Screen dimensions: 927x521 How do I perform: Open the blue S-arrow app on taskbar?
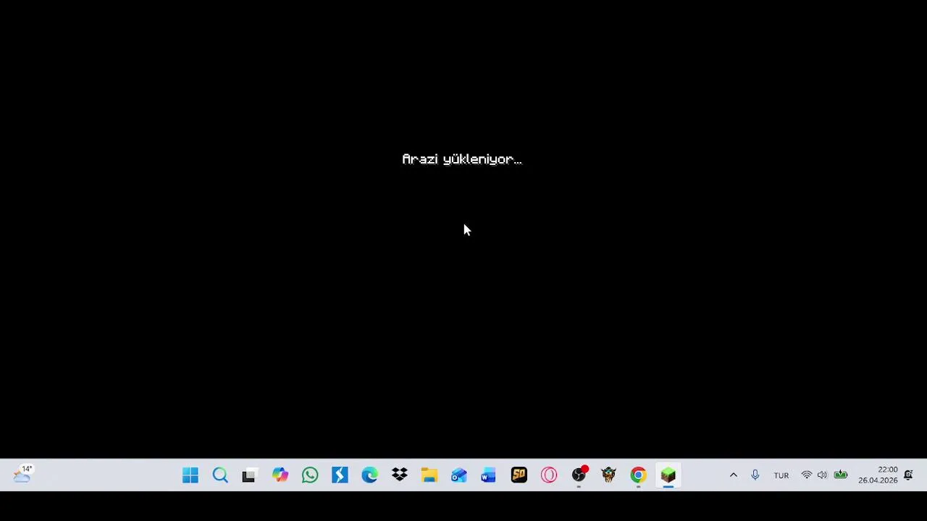340,475
